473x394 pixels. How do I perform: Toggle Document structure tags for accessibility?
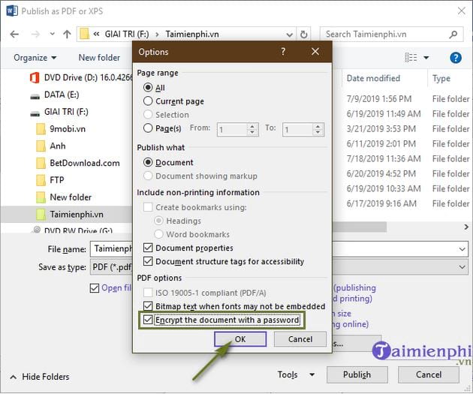point(148,261)
